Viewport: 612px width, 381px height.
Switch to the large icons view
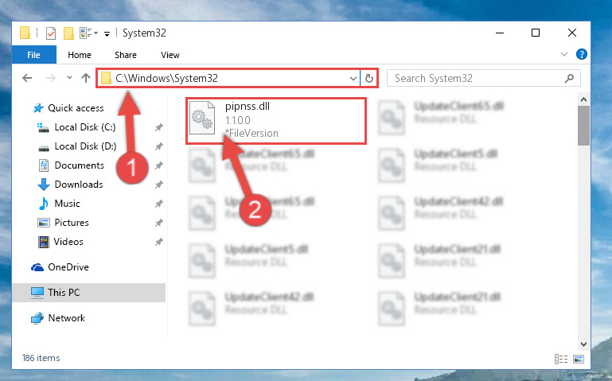pyautogui.click(x=579, y=359)
